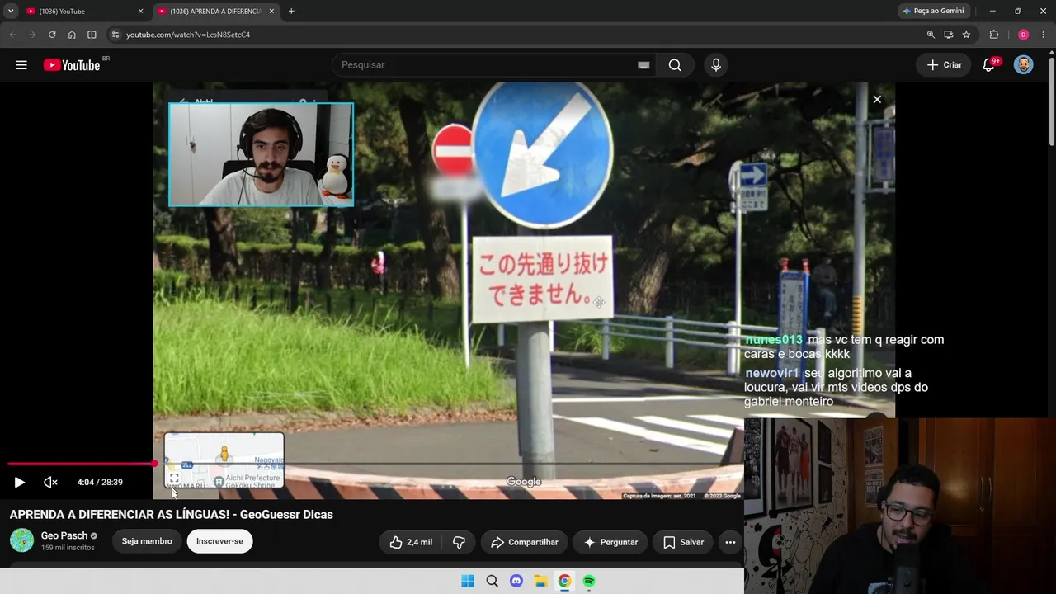Dislike the video with thumbs-down

point(459,542)
